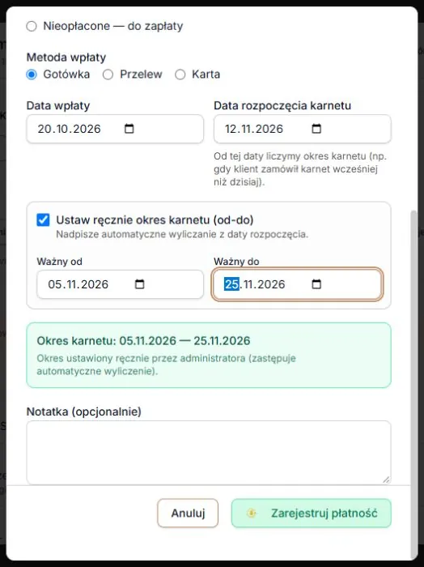Choose Przelew payment method
The width and height of the screenshot is (424, 567).
[108, 75]
